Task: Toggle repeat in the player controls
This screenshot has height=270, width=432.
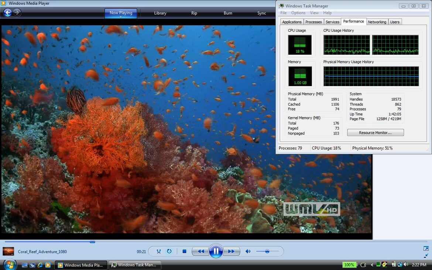Action: 169,251
